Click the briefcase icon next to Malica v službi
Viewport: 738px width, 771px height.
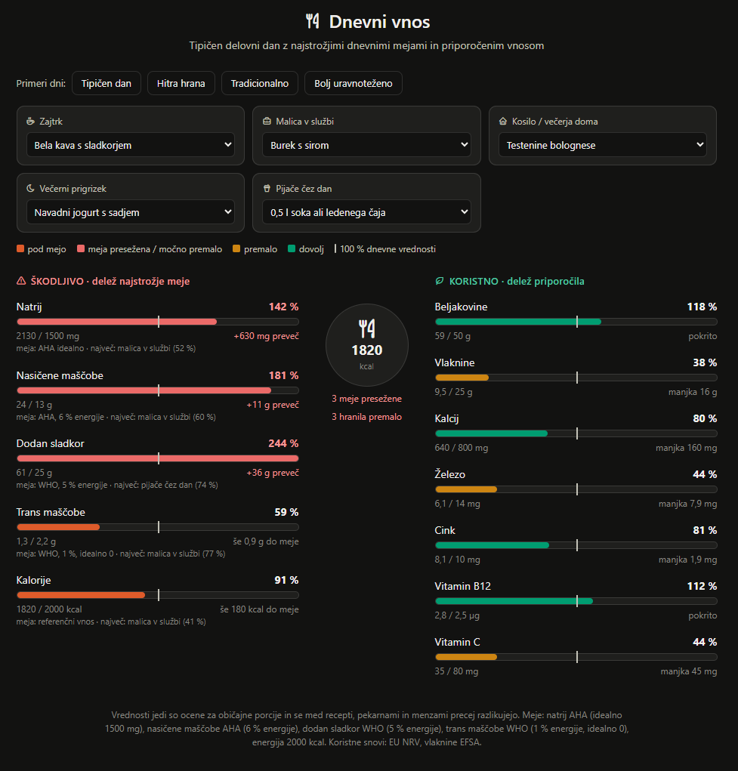(x=267, y=121)
